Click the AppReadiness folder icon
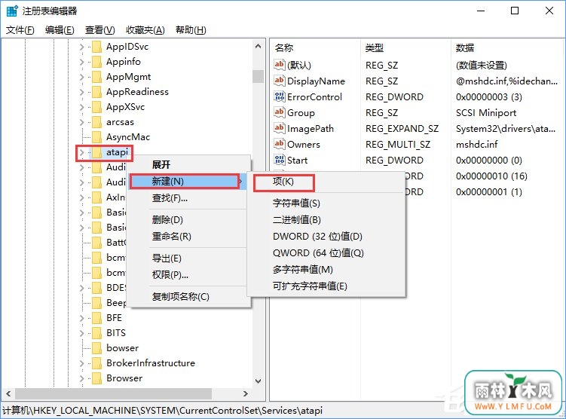The width and height of the screenshot is (566, 419). (x=96, y=92)
